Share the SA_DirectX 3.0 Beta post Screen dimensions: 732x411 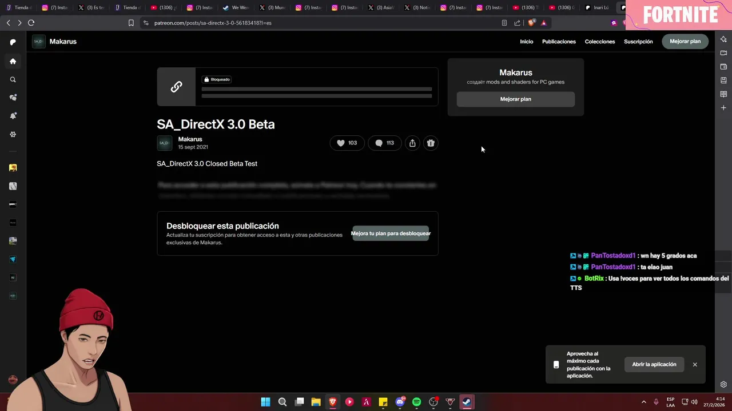[x=412, y=143]
